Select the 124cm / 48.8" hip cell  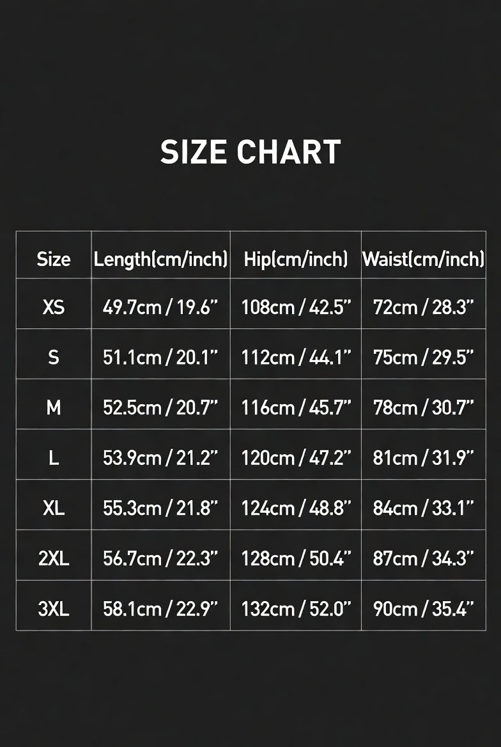296,509
